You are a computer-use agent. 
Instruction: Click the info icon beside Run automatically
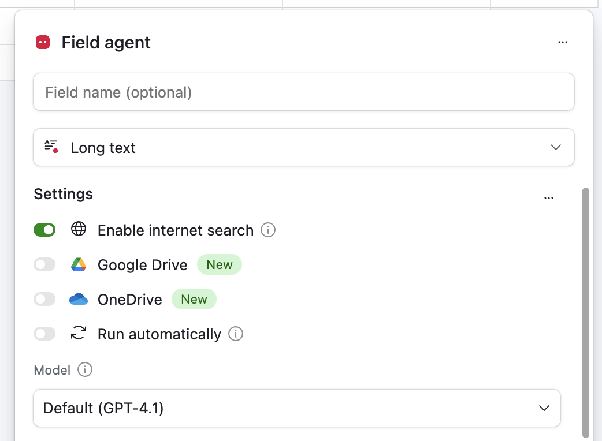pyautogui.click(x=236, y=334)
